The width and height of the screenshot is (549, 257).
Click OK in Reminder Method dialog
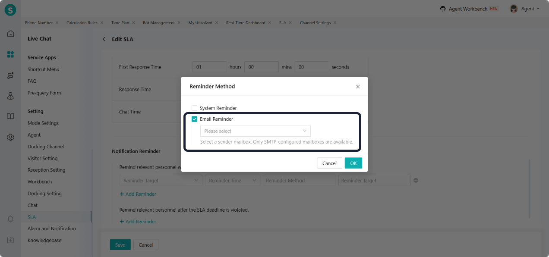(353, 163)
